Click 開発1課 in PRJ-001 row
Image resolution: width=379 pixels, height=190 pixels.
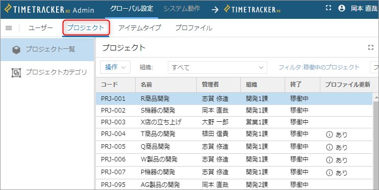(257, 99)
